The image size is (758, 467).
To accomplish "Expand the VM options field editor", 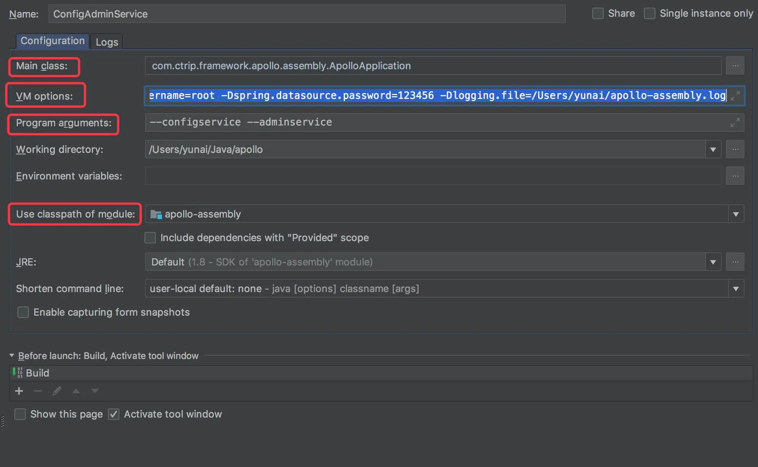I will click(735, 95).
